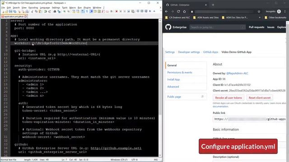The width and height of the screenshot is (289, 162).
Task: Click the http://github.example.net link in editor
Action: (116, 148)
